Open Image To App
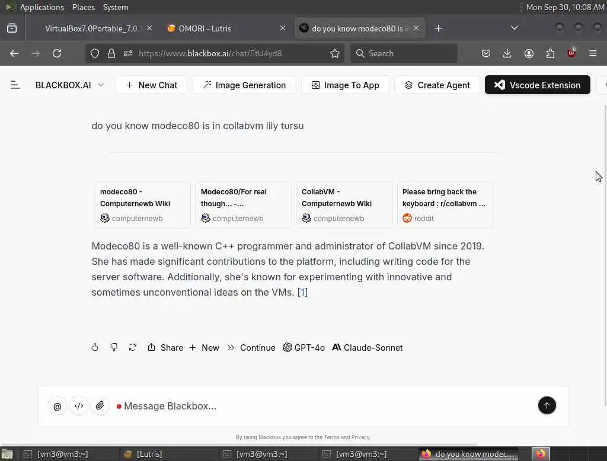Screen dimensions: 607x461 coord(346,85)
